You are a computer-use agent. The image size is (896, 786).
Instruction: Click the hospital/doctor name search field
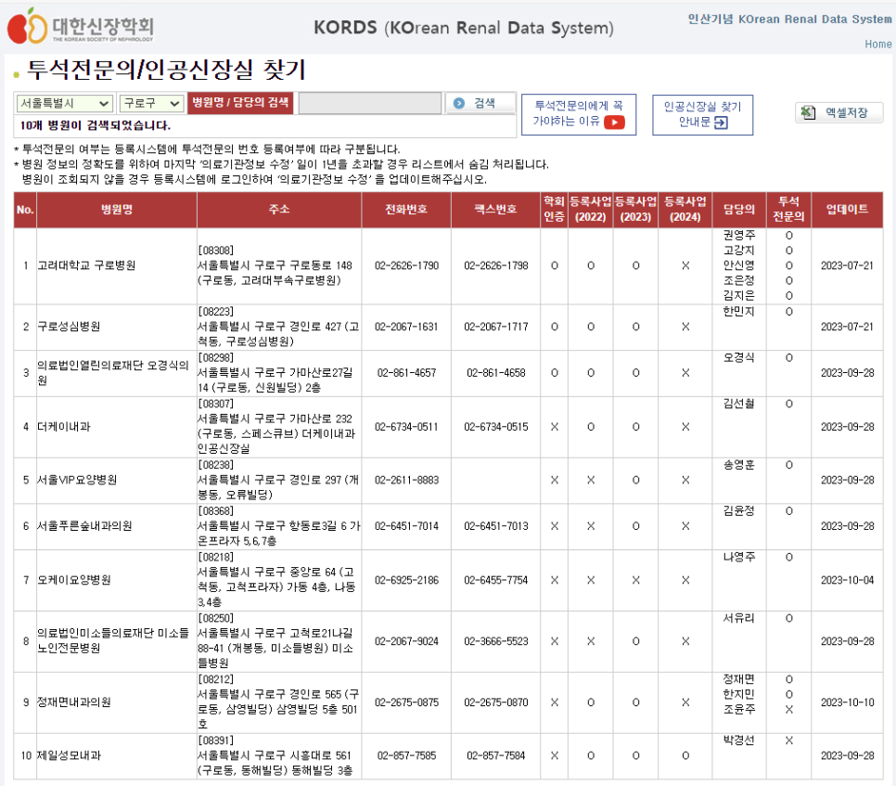[370, 103]
